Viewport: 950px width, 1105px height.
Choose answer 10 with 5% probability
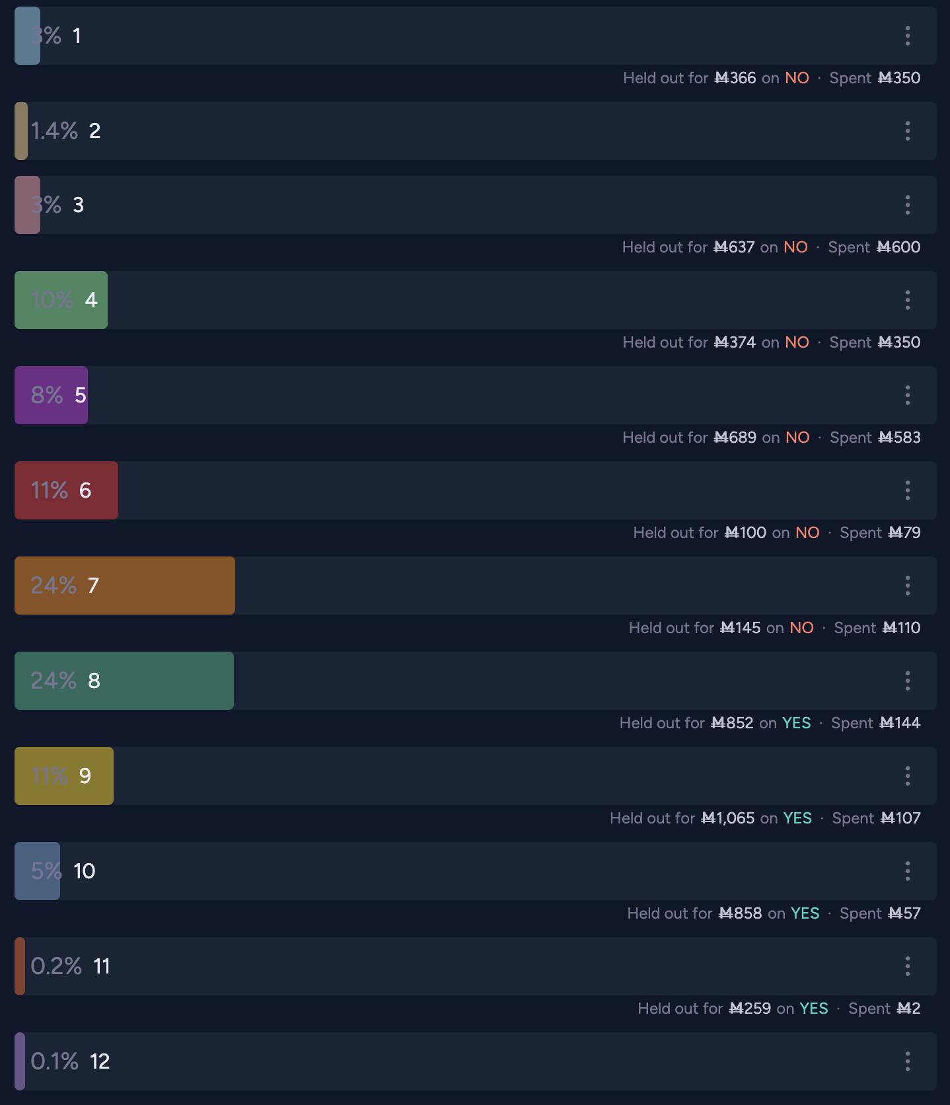pos(476,871)
